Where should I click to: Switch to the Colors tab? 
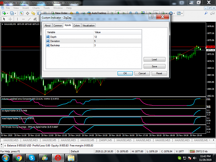[76, 26]
